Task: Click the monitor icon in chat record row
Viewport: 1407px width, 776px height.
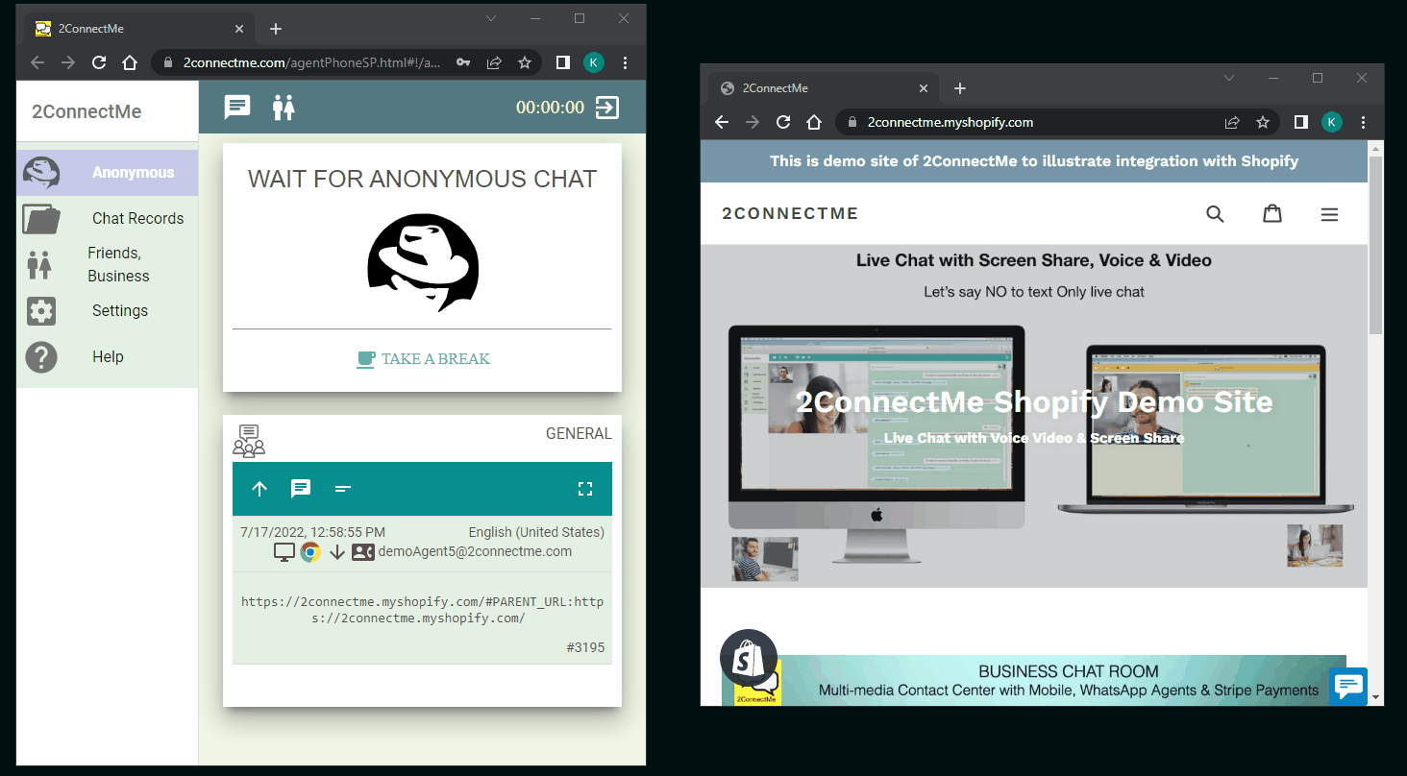Action: point(284,552)
